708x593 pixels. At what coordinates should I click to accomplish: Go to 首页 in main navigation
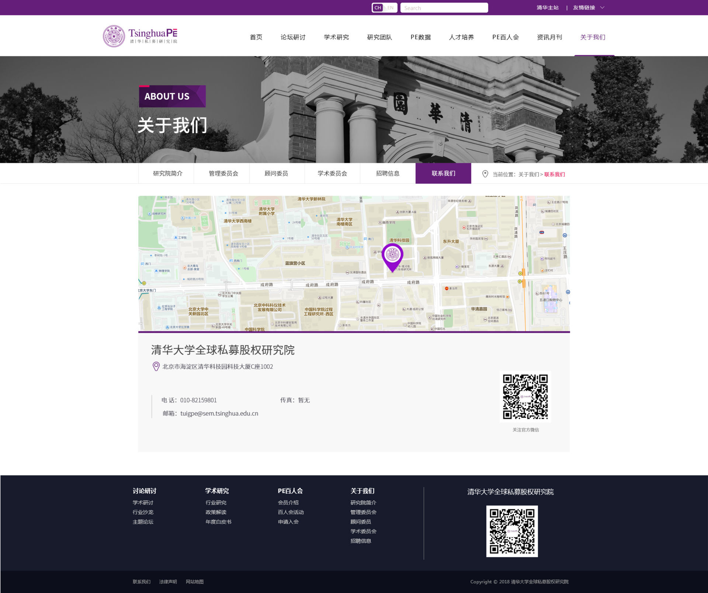coord(256,37)
